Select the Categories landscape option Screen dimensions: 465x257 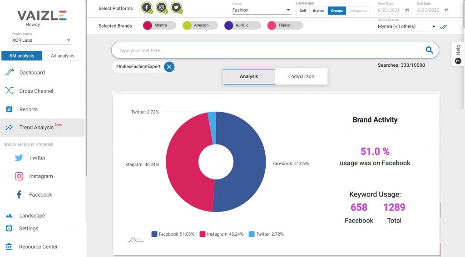pos(358,11)
